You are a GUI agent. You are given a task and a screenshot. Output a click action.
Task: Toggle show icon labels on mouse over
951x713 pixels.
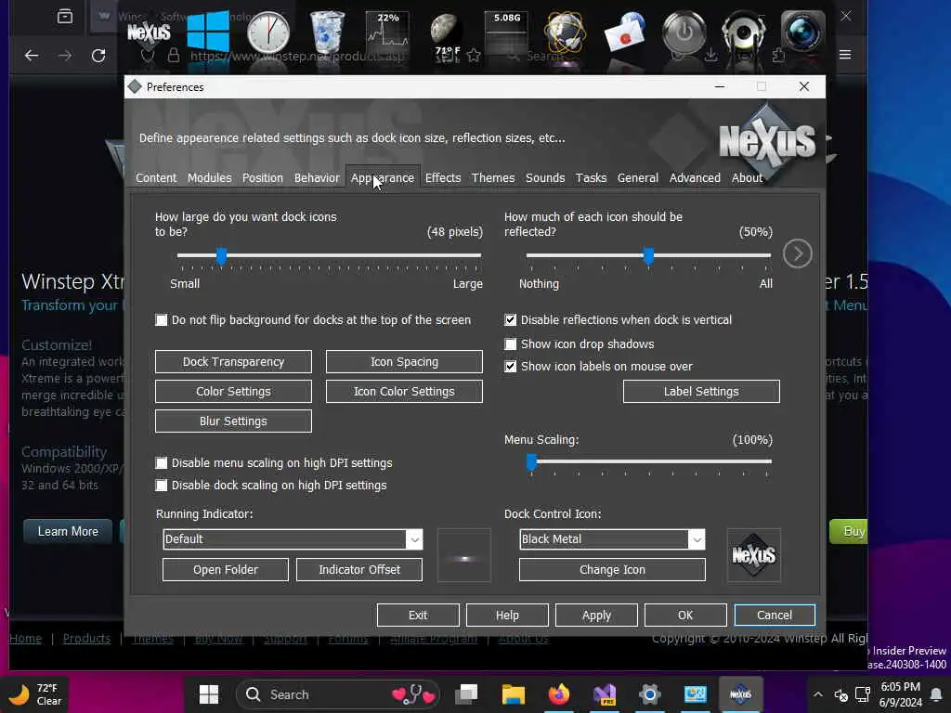(511, 366)
